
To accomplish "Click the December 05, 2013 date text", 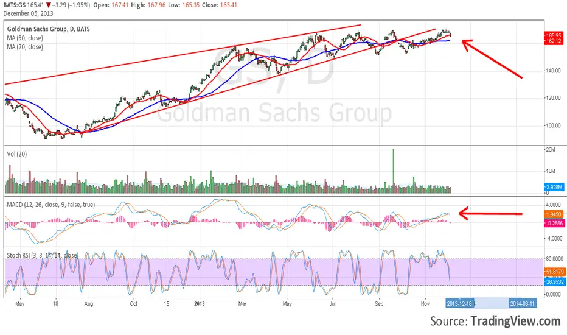I will 28,13.
